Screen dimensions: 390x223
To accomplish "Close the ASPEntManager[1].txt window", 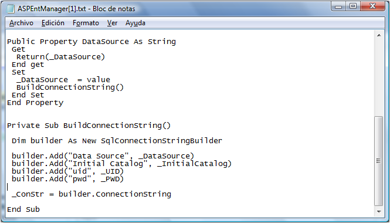I will tap(372, 6).
